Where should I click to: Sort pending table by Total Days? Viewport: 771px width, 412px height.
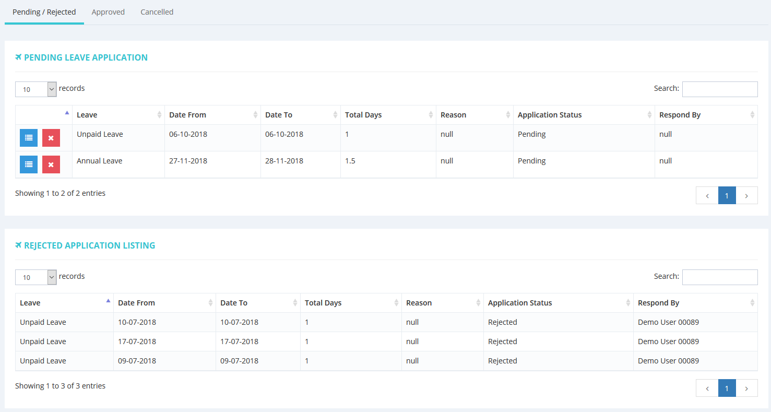(x=388, y=115)
